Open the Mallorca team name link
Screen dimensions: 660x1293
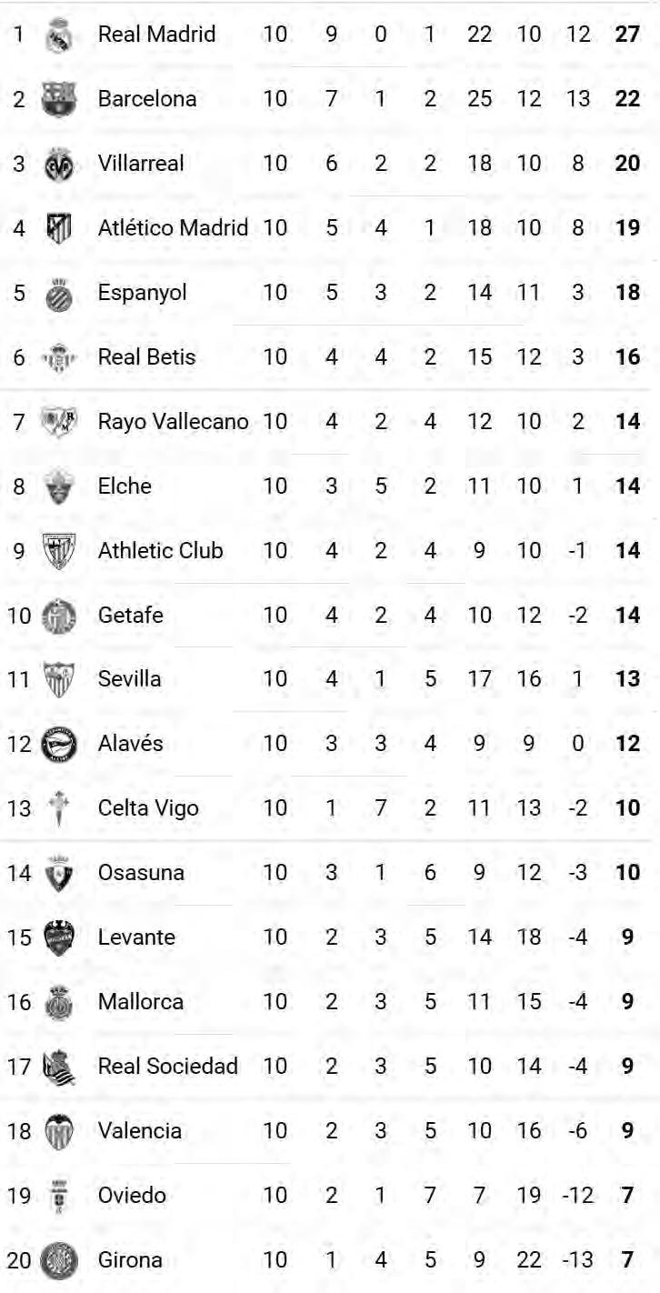click(140, 1002)
